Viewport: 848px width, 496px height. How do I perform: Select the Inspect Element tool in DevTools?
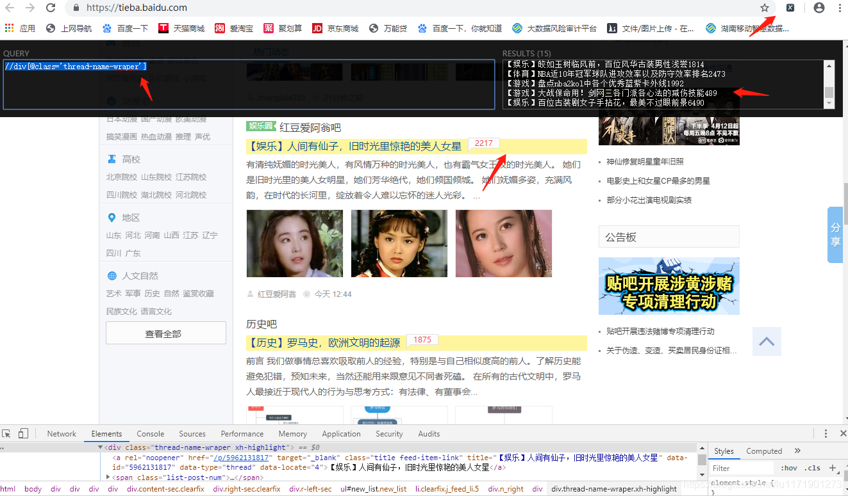[6, 433]
